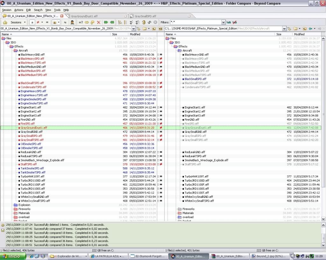Open the left folder path dropdown

(x=133, y=29)
